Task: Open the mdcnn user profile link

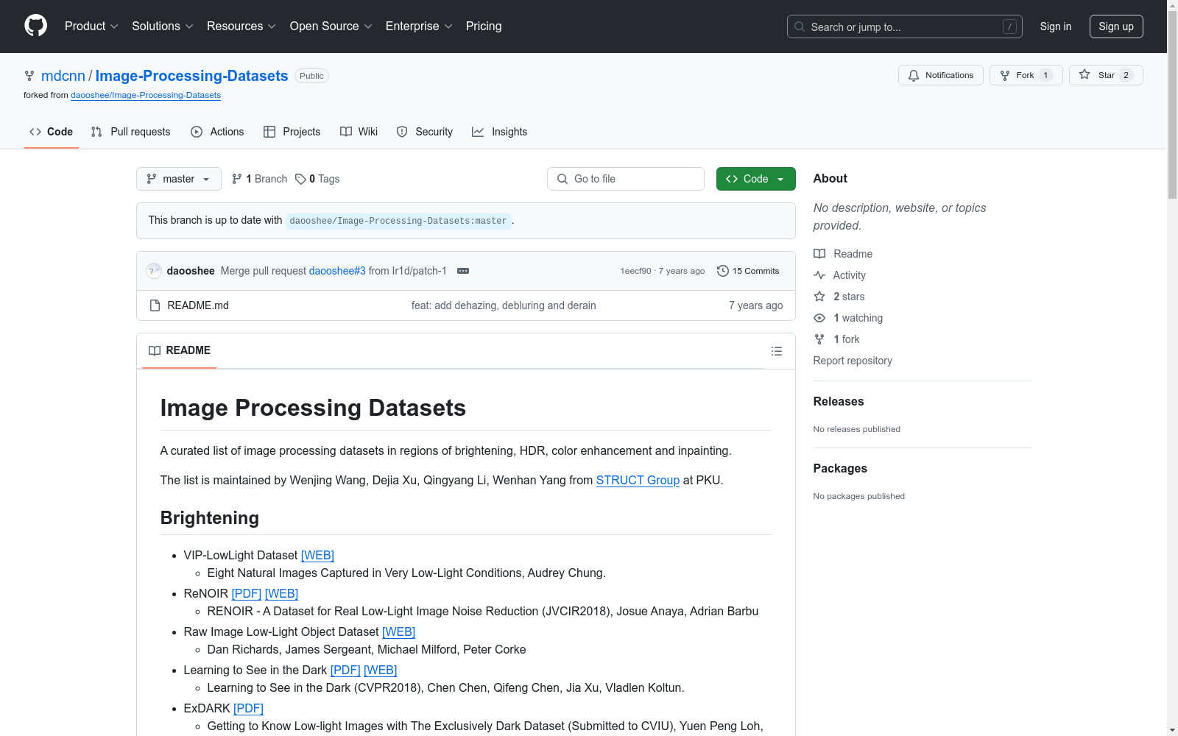Action: pos(63,76)
